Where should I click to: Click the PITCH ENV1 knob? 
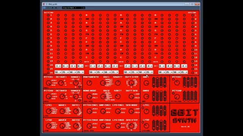pos(89,111)
